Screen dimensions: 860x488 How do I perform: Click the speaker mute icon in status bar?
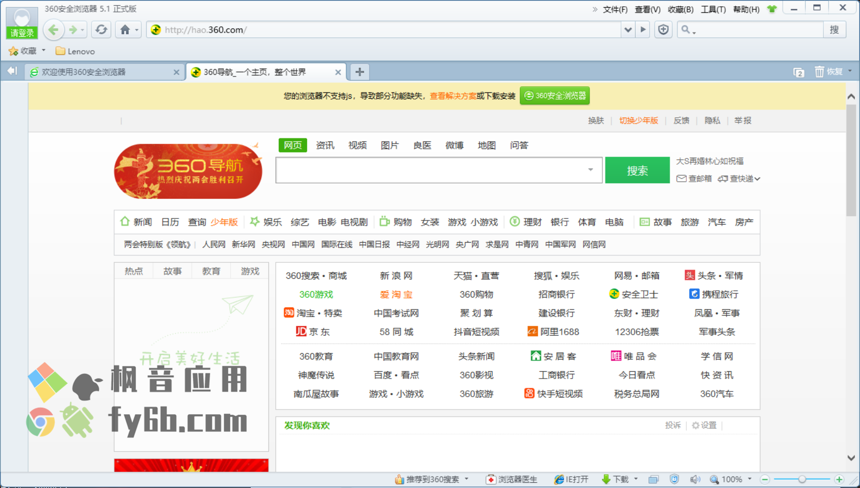(x=695, y=480)
